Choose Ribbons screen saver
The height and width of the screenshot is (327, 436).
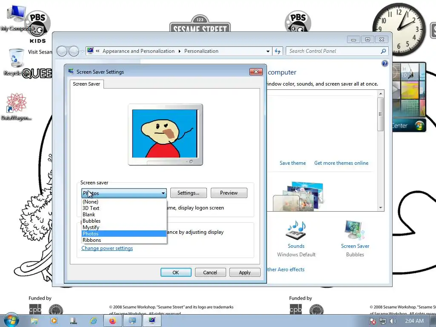pos(124,240)
